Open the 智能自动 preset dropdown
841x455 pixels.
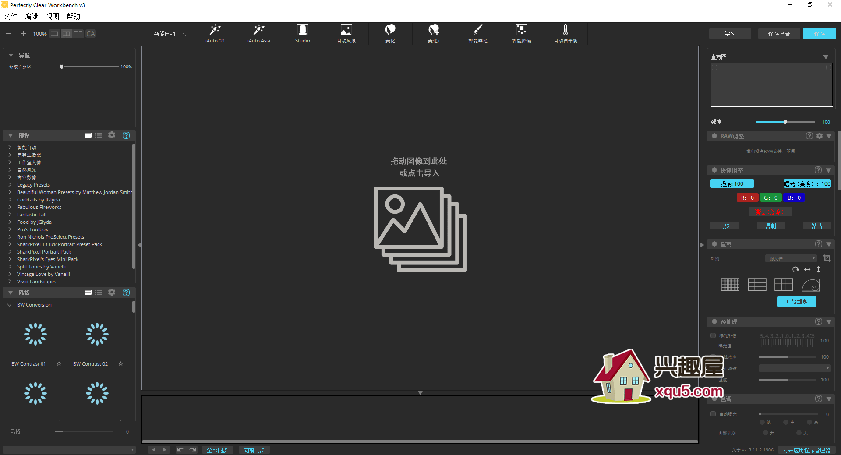[171, 34]
